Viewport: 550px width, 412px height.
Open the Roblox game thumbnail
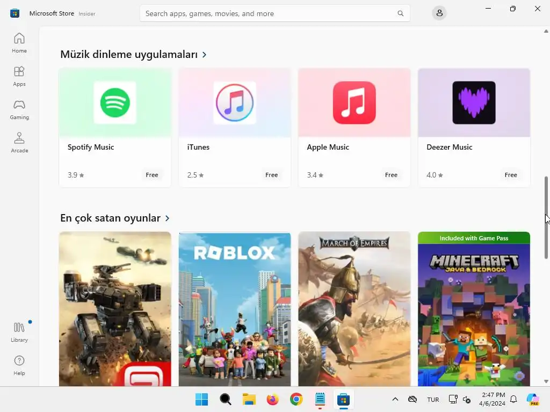(235, 309)
